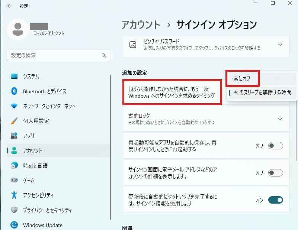The height and width of the screenshot is (230, 298).
Task: Click the アプリ icon in sidebar
Action: pyautogui.click(x=14, y=136)
